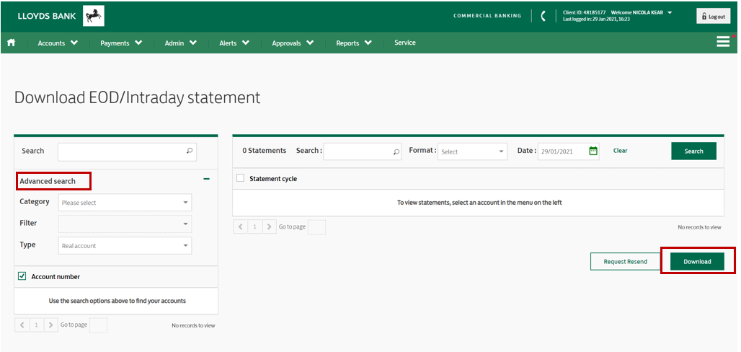Go to previous page in accounts pager

click(x=22, y=325)
